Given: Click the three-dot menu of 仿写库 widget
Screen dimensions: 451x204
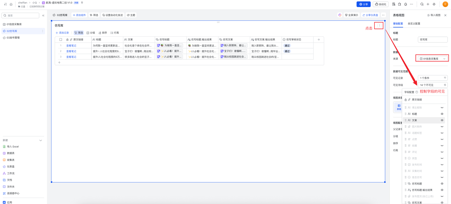Looking at the screenshot, I should click(x=379, y=25).
